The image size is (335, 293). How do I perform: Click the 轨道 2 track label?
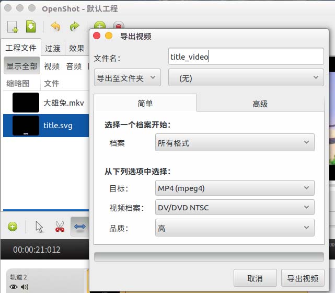[19, 277]
